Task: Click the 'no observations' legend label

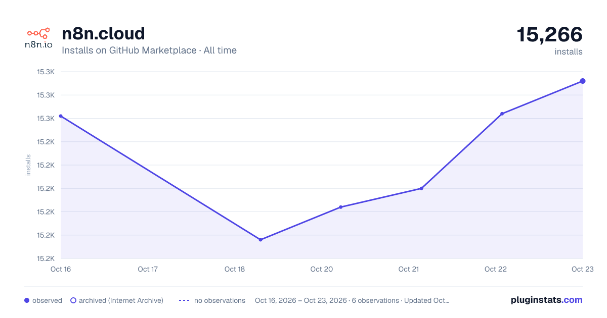Action: (x=220, y=300)
